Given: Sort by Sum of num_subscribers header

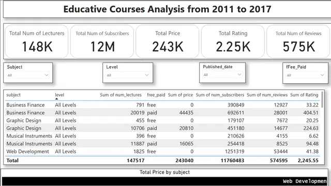Looking at the screenshot, I should (220, 95).
